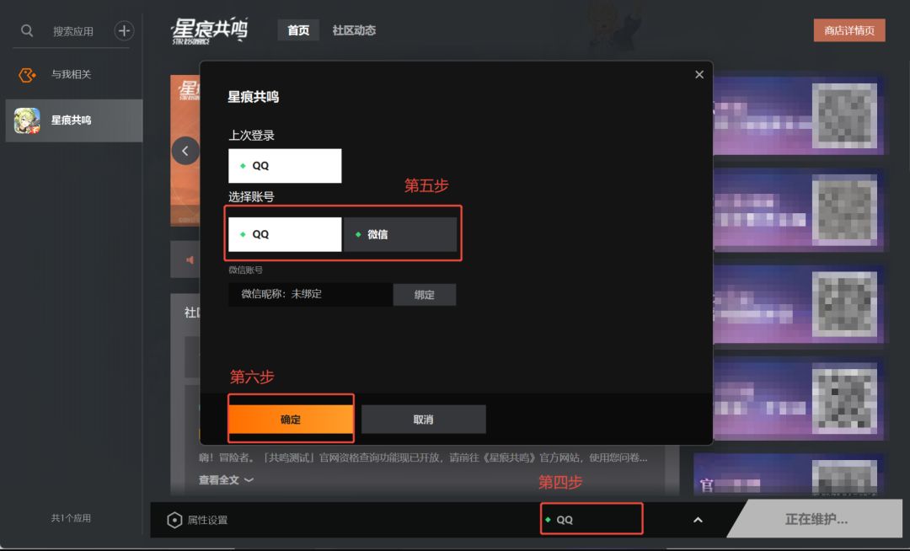The width and height of the screenshot is (910, 551).
Task: Open the QQ account selector in bottom bar
Action: pyautogui.click(x=591, y=519)
